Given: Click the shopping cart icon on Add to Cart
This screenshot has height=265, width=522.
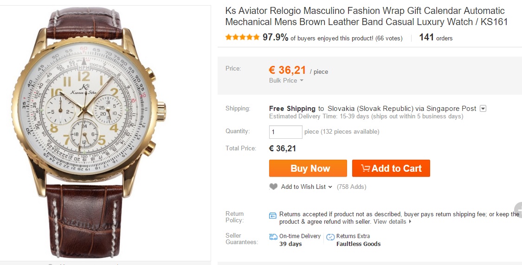Looking at the screenshot, I should 366,168.
